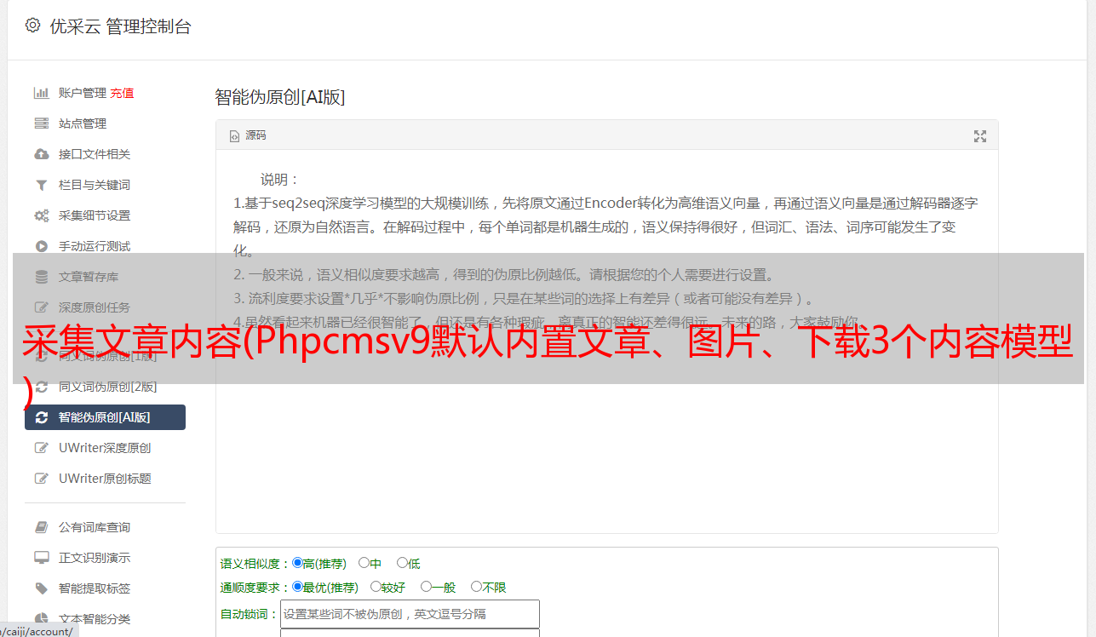Click the gears icon beside 采集细节设置

tap(41, 215)
